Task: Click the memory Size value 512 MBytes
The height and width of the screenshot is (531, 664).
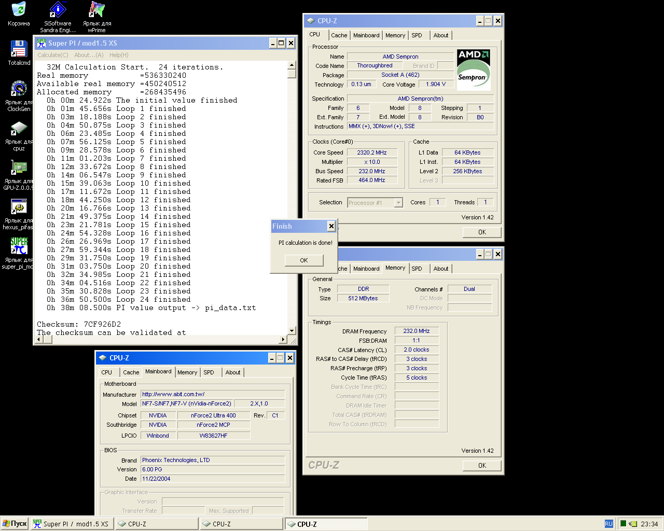Action: (363, 298)
